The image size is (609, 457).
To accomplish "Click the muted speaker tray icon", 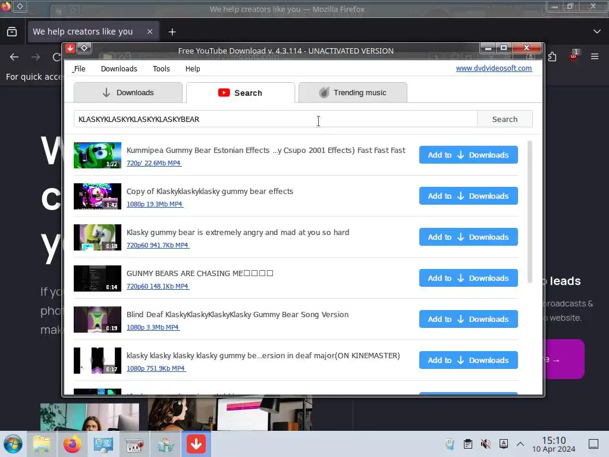I will click(x=485, y=444).
